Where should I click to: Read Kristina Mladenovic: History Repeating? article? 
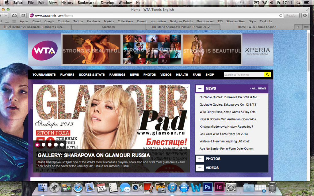pos(226,126)
